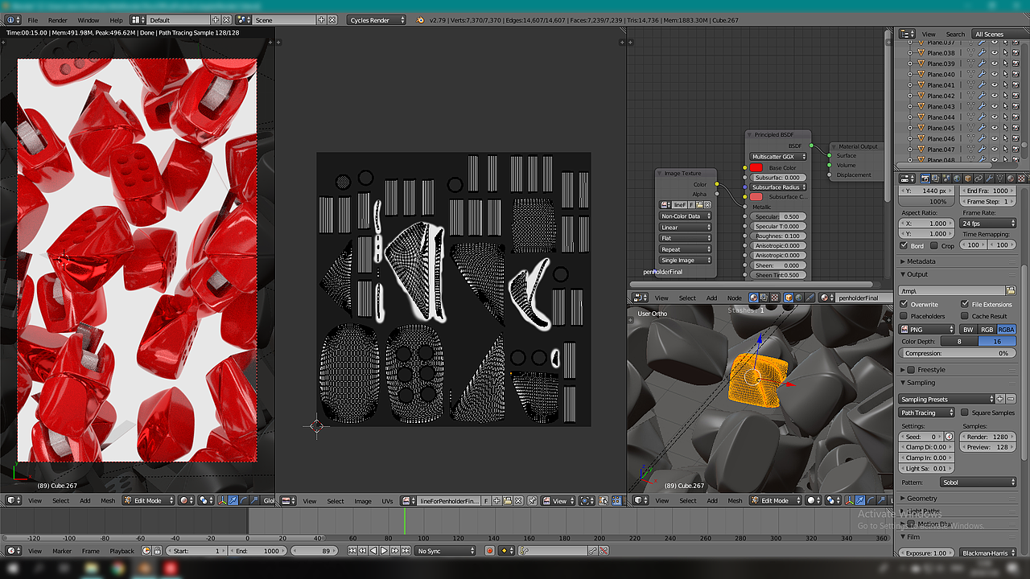Open the File menu
This screenshot has height=579, width=1030.
(33, 19)
